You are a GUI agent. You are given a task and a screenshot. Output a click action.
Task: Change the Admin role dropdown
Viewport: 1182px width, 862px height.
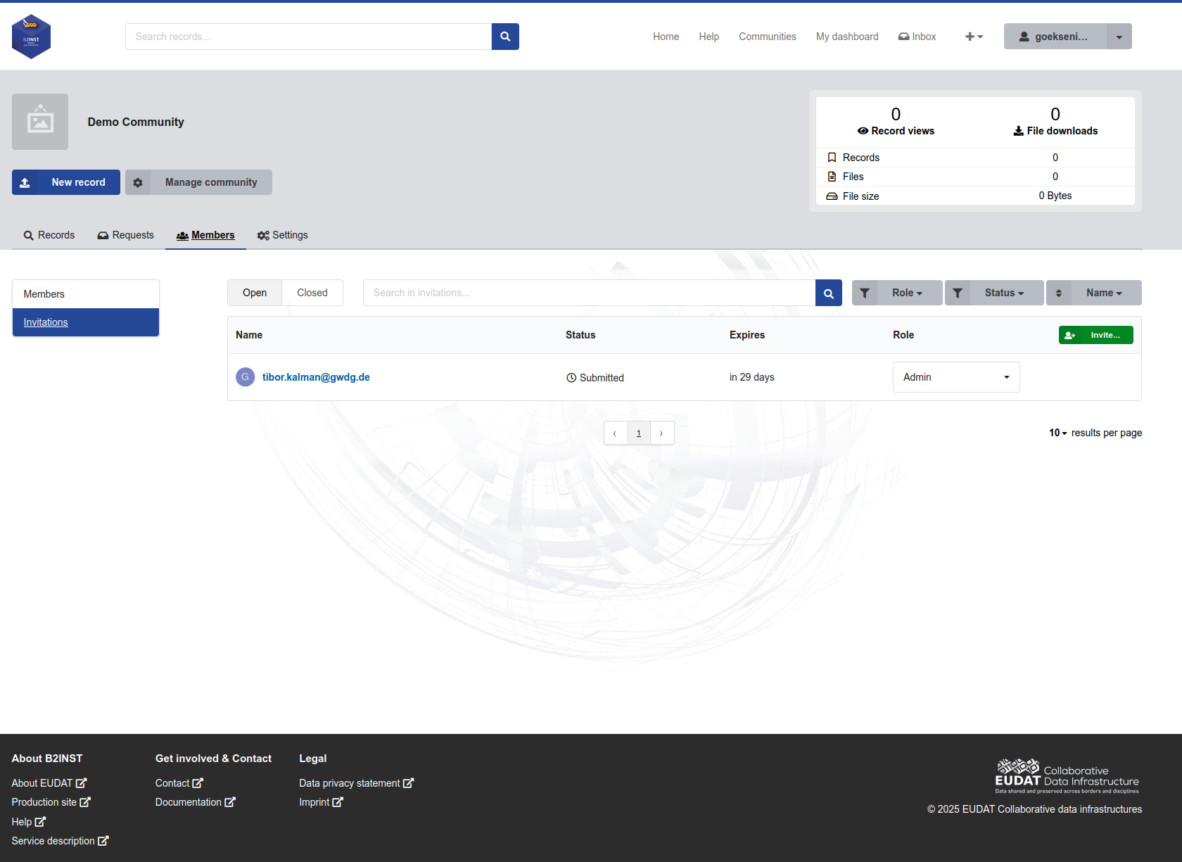click(x=956, y=377)
